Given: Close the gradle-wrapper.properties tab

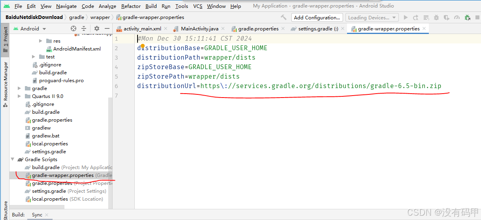Looking at the screenshot, I should pyautogui.click(x=424, y=29).
